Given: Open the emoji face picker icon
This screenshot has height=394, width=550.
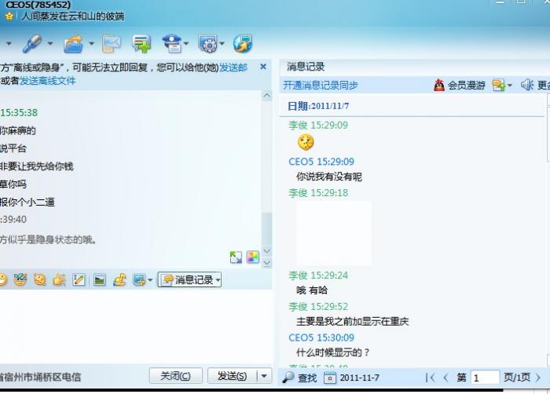Looking at the screenshot, I should coord(3,279).
